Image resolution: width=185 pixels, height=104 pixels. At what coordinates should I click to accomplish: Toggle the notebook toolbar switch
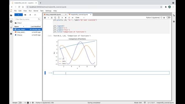[168, 18]
